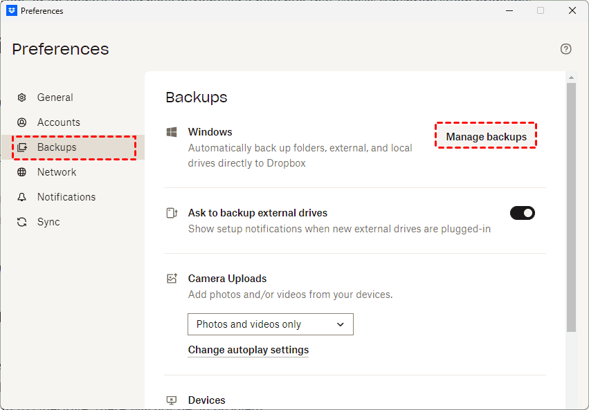589x410 pixels.
Task: Click the Windows logo beside backups
Action: (x=172, y=132)
